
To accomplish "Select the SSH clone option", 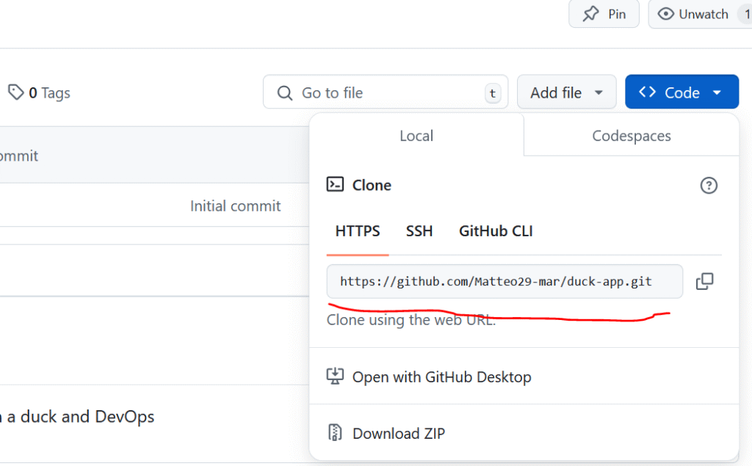I will pos(419,231).
